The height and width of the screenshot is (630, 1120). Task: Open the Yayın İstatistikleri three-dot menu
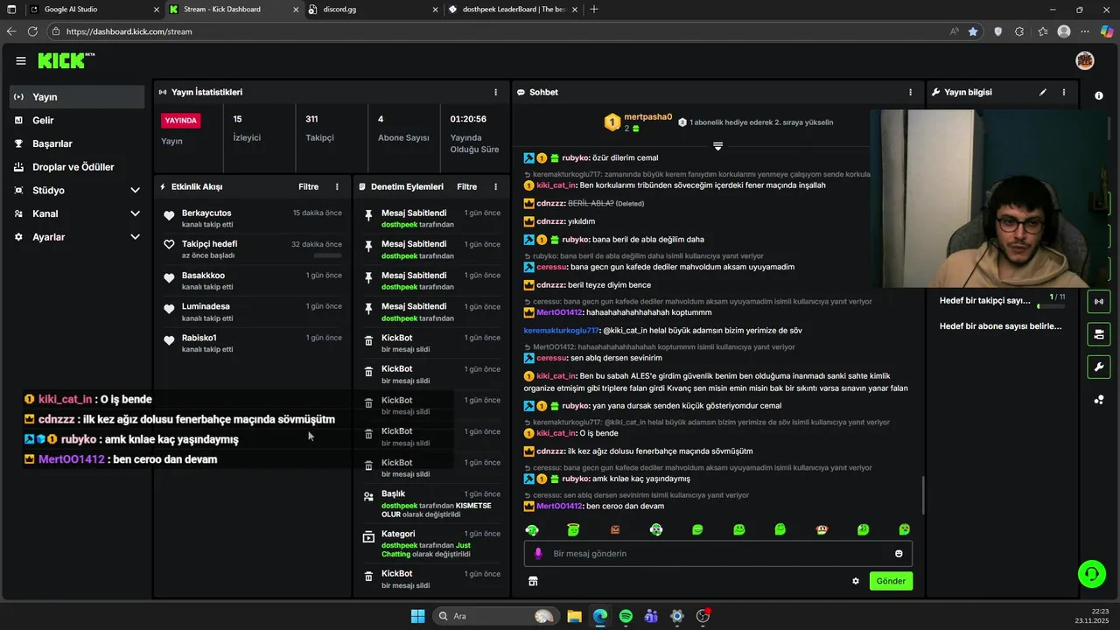495,92
